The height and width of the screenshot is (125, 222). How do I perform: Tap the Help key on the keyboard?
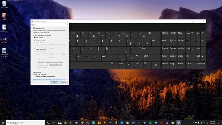173,65
